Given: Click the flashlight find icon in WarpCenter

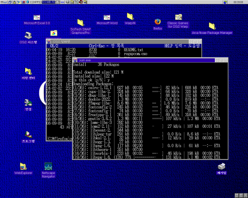Looking at the screenshot, I should [19, 2].
